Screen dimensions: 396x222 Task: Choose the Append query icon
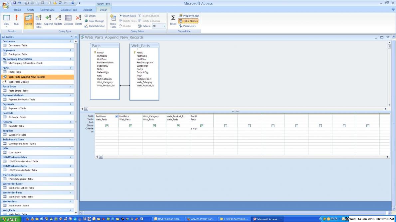[48, 20]
